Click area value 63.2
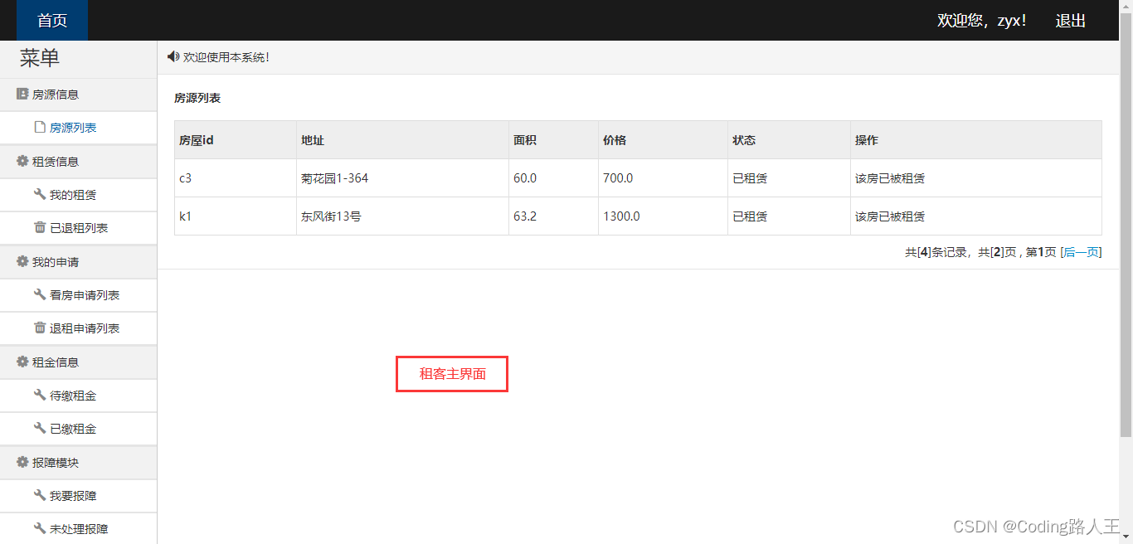The image size is (1133, 544). coord(525,216)
